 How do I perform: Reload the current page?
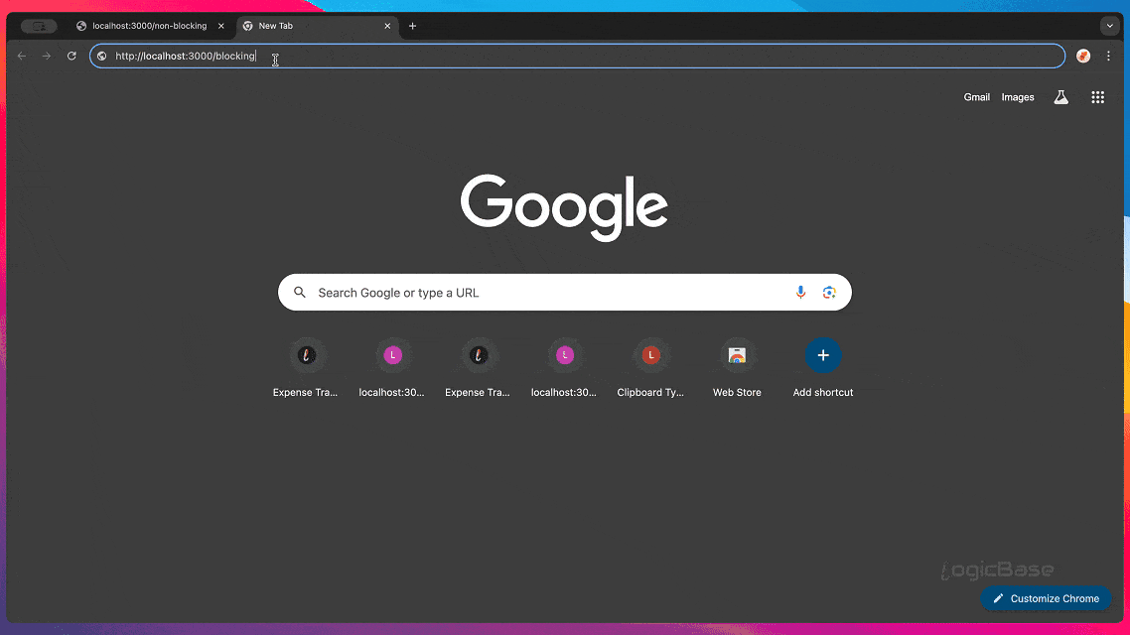(x=71, y=56)
